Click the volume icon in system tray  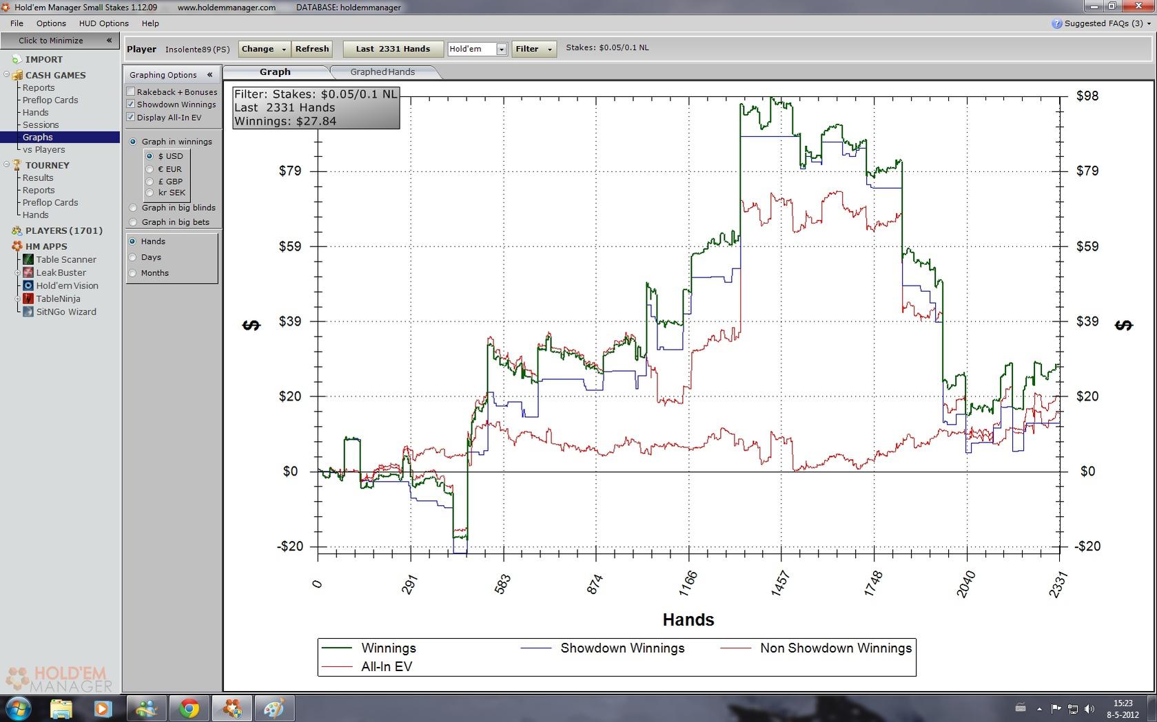1089,708
